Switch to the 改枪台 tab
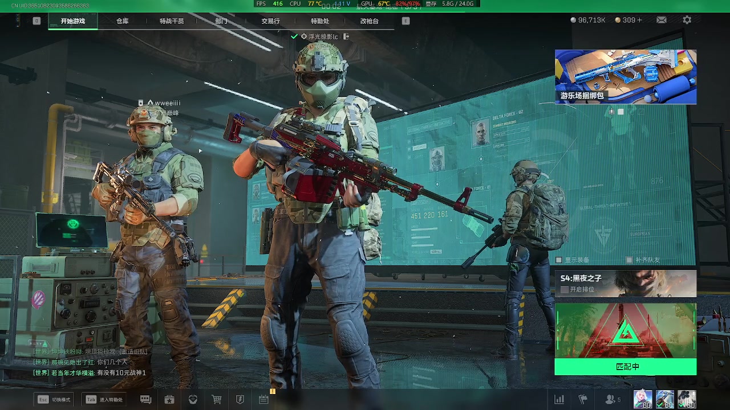This screenshot has height=410, width=730. click(369, 21)
